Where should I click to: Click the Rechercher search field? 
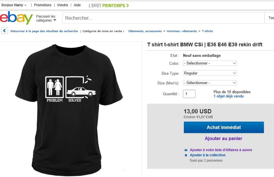[x=163, y=18]
